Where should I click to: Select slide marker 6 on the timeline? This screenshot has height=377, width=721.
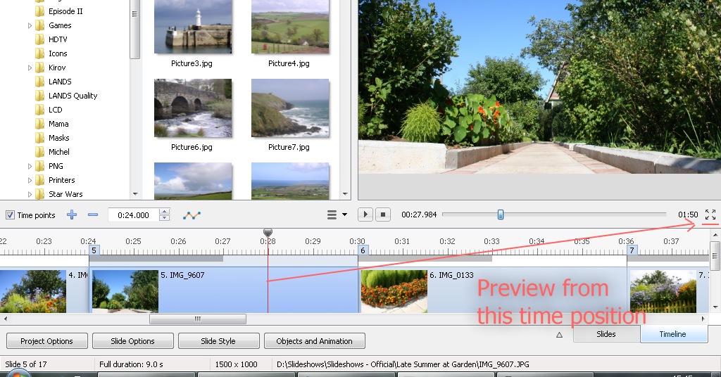tap(363, 250)
